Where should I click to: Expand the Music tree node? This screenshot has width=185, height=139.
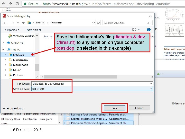click(5, 70)
